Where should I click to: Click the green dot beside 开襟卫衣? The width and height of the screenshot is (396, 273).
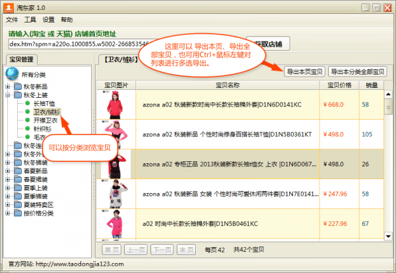pos(28,120)
